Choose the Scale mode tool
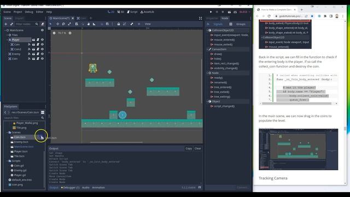Image resolution: width=350 pixels, height=197 pixels. (69, 24)
